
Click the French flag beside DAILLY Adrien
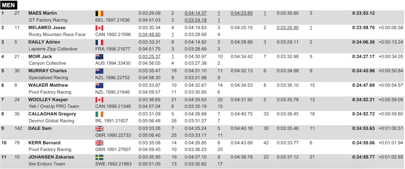point(99,42)
